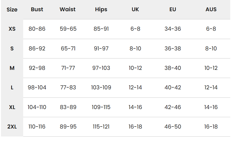Select waist value 71-77
Image resolution: width=238 pixels, height=143 pixels.
pos(68,68)
